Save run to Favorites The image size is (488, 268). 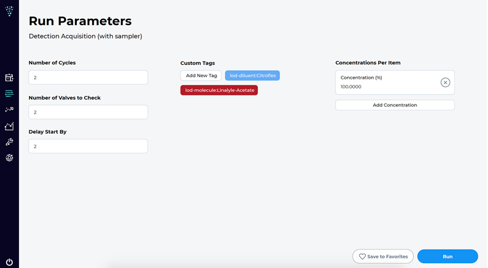(383, 256)
